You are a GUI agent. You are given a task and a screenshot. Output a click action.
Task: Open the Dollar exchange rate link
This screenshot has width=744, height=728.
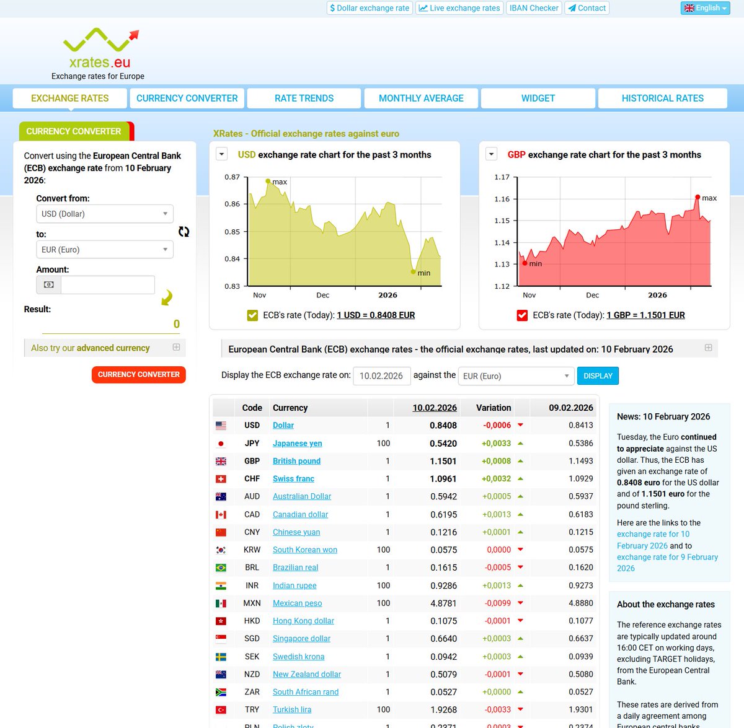[x=370, y=8]
